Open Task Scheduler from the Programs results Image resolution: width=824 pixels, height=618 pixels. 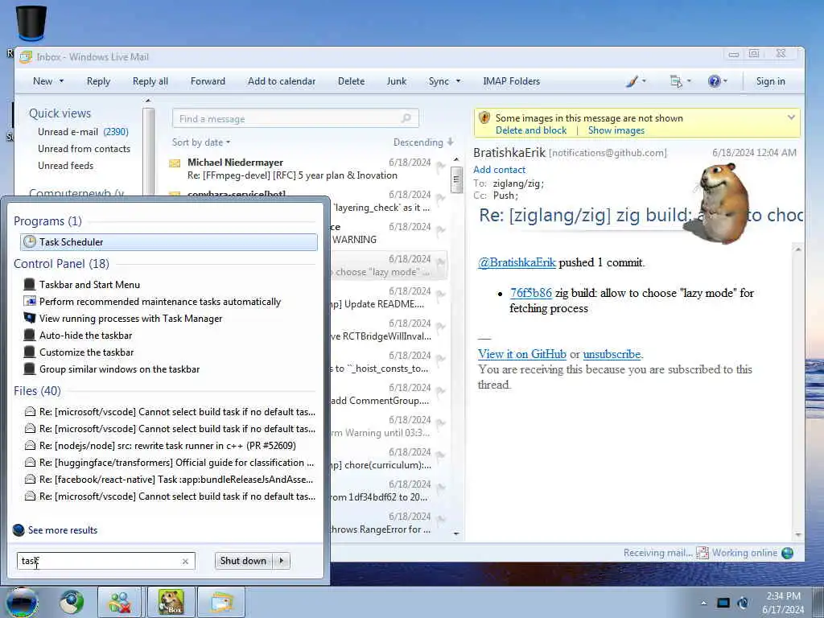coord(169,241)
